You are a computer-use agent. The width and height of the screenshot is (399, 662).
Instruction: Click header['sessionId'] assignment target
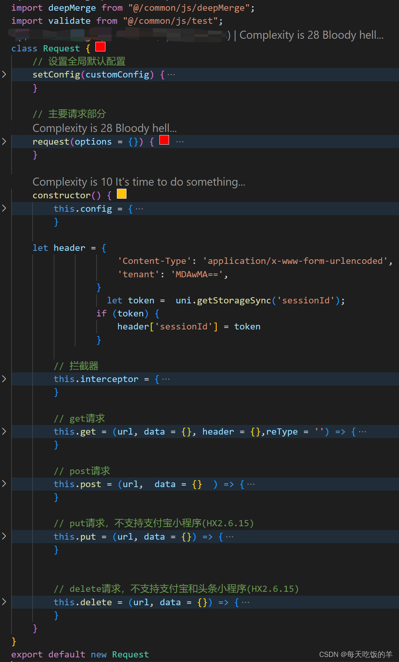pyautogui.click(x=167, y=326)
